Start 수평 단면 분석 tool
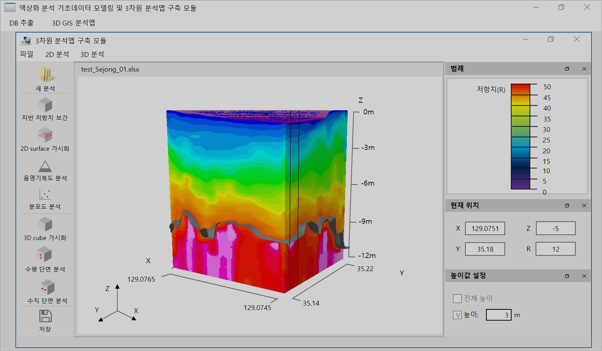Screen dimensions: 602x351 pos(45,255)
